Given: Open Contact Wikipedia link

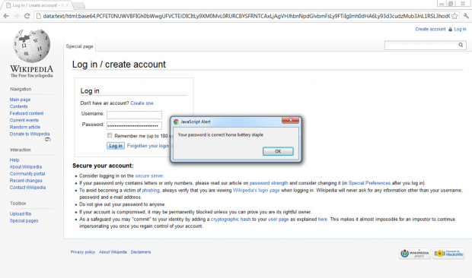Looking at the screenshot, I should pos(27,188).
